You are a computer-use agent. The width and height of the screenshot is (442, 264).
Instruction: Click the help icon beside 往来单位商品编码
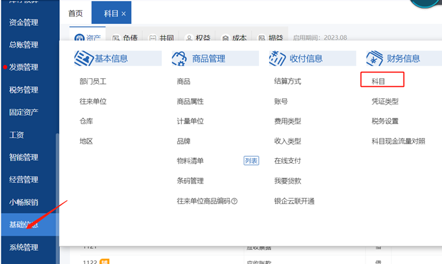(x=234, y=201)
